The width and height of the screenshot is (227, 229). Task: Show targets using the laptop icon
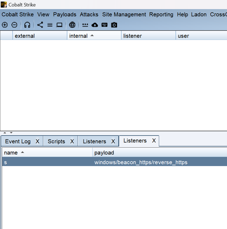coord(59,25)
